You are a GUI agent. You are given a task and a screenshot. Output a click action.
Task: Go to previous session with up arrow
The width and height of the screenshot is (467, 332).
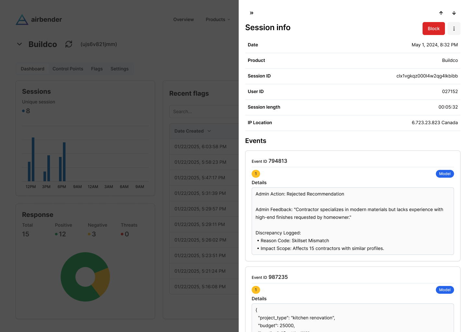pos(441,13)
